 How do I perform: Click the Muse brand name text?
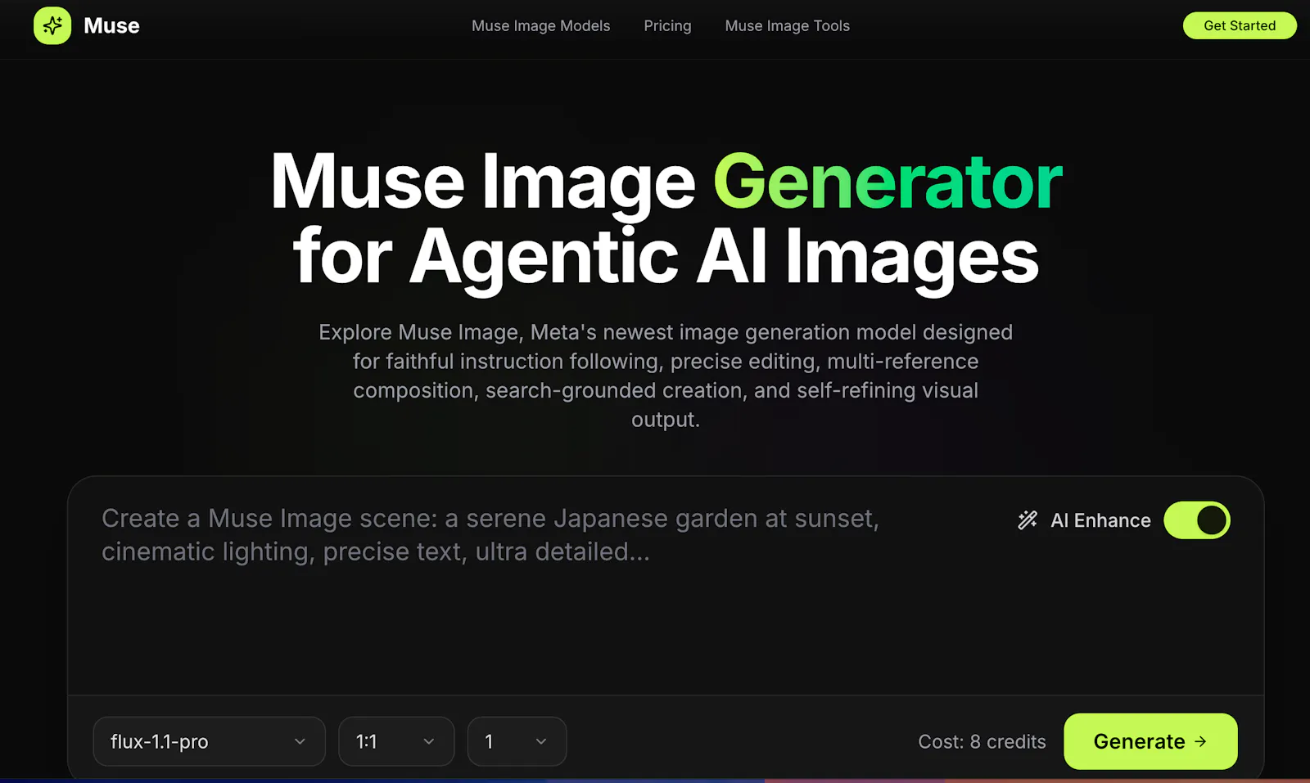pyautogui.click(x=111, y=26)
